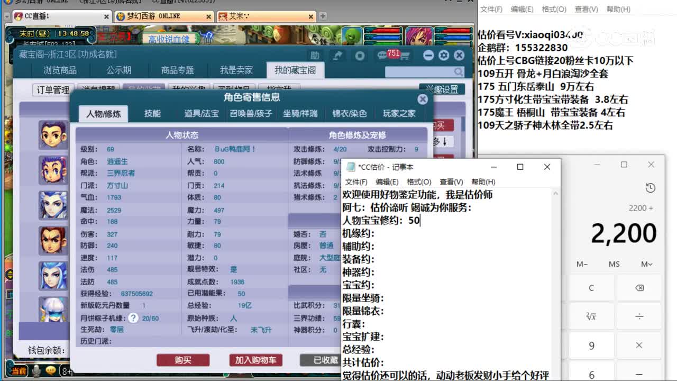The height and width of the screenshot is (381, 677).
Task: Click the share arrow icon on the 藏宝阁 toolbar
Action: pos(338,54)
